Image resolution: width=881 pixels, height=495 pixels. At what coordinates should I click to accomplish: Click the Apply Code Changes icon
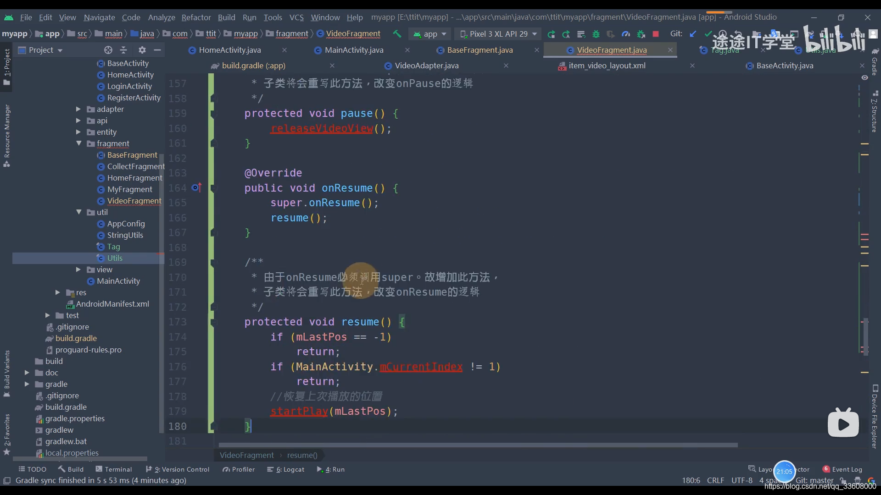[x=581, y=34]
